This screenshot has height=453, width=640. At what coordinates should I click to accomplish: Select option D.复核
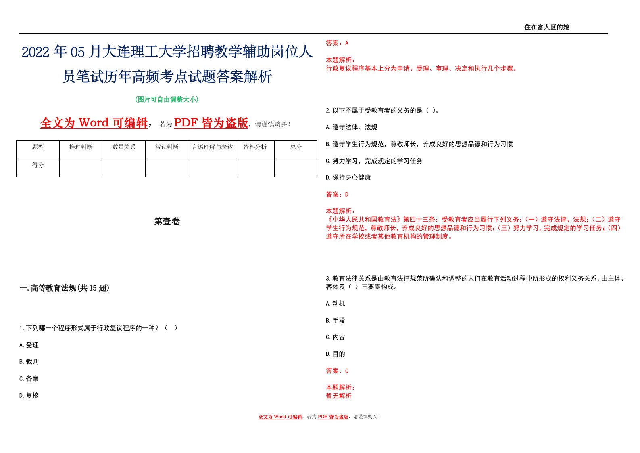click(29, 396)
